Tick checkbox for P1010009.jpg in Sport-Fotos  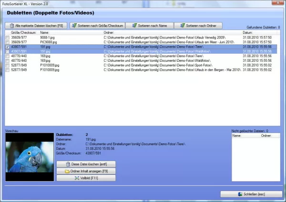(x=7, y=66)
